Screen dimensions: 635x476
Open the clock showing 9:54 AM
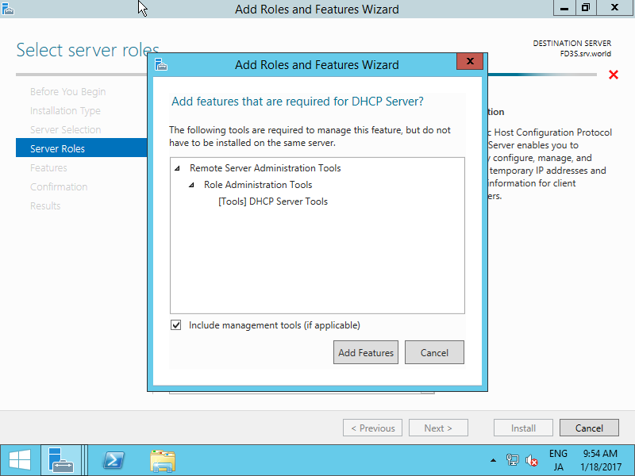pos(601,460)
